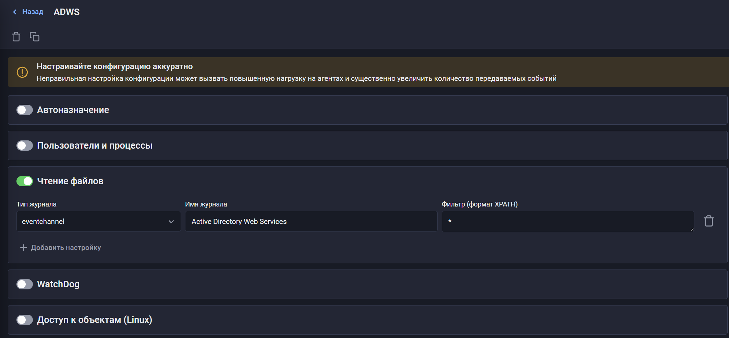
Task: Disable the Чтение файлов toggle
Action: tap(25, 181)
